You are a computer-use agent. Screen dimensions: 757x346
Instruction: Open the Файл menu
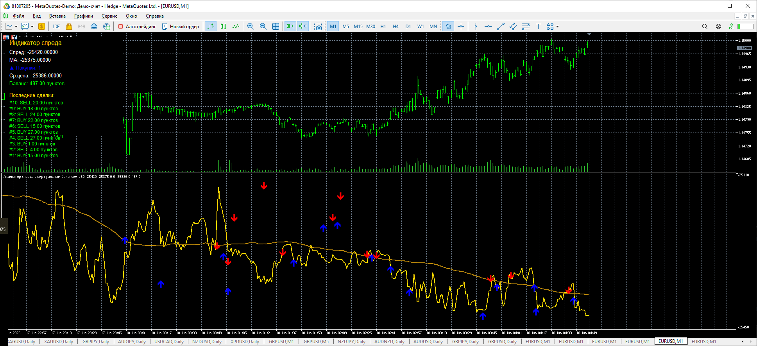click(18, 16)
